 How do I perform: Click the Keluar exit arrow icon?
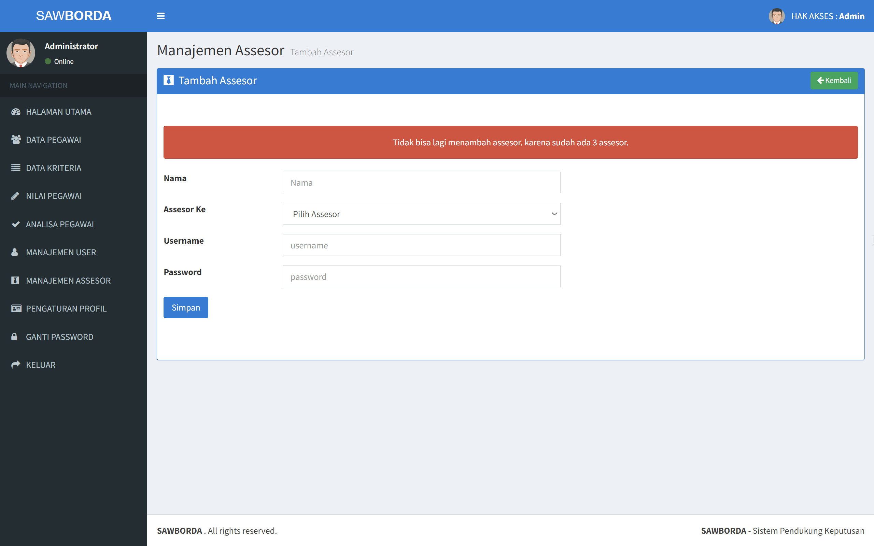(15, 364)
